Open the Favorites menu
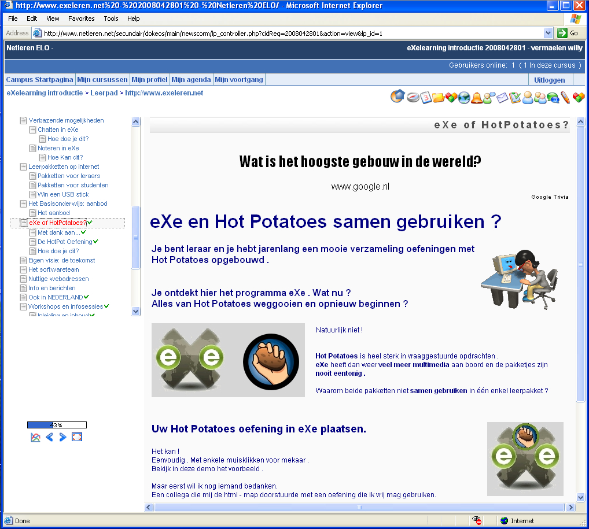Screen dimensions: 589x529 pyautogui.click(x=81, y=19)
